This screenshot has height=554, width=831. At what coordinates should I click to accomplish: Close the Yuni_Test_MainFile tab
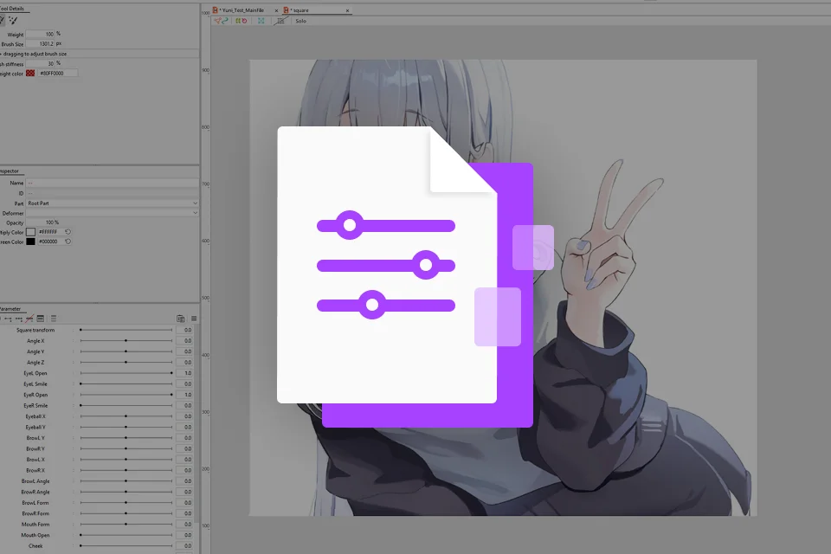276,10
